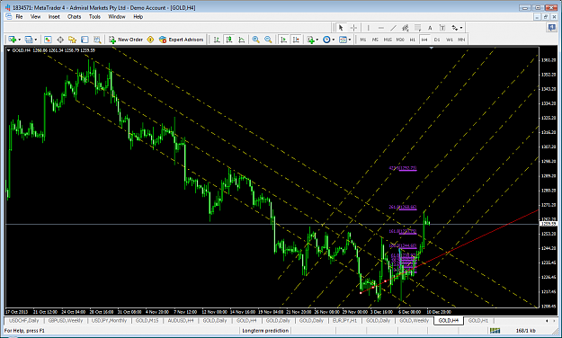
Task: Open the Tools menu
Action: (94, 16)
